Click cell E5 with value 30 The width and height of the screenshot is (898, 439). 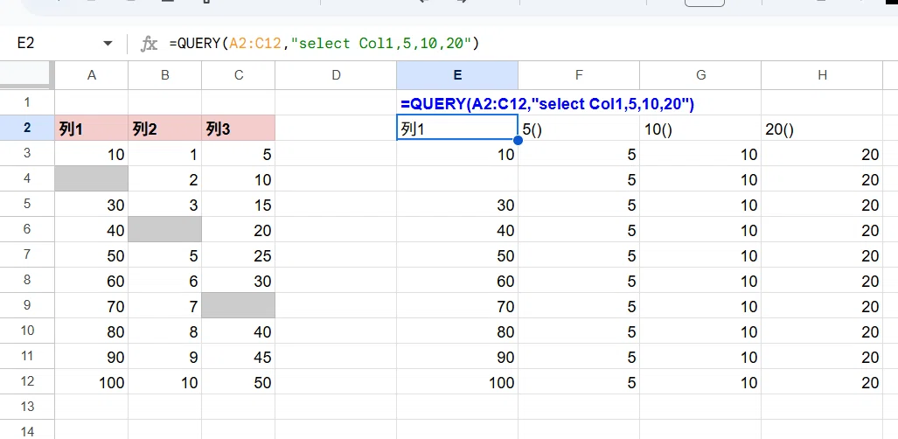(457, 204)
